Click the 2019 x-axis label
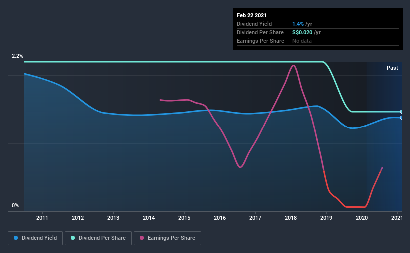The image size is (410, 253). [326, 218]
